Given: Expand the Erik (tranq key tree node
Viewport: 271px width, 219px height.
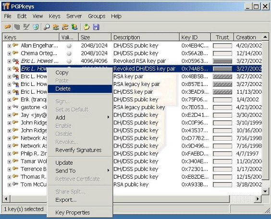Looking at the screenshot, I should [x=9, y=100].
